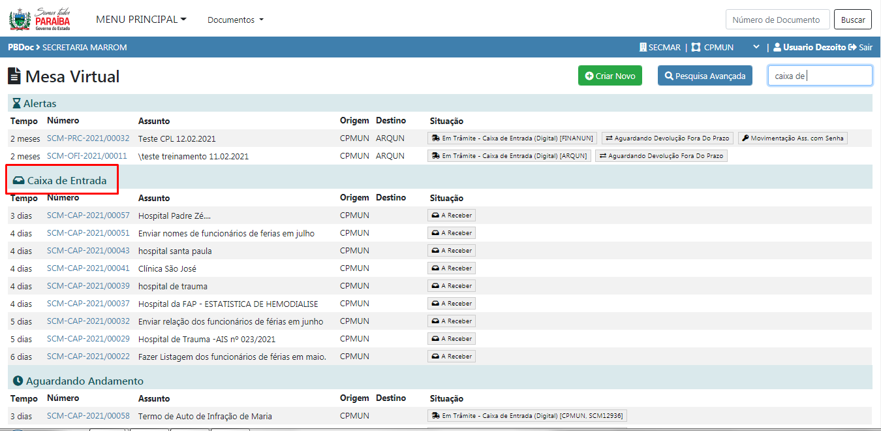Image resolution: width=881 pixels, height=431 pixels.
Task: Select subject "Termo de Auto de Infração de Maria"
Action: (x=205, y=417)
